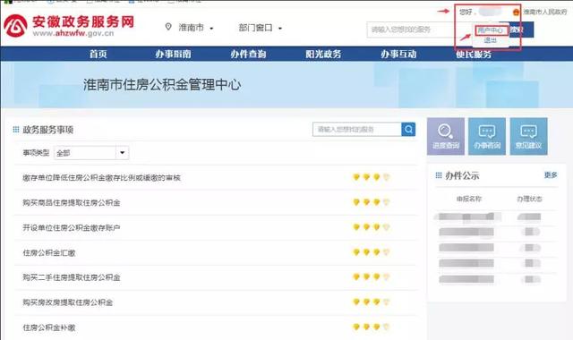This screenshot has width=573, height=340.
Task: Open the 阳光政务 nav tab
Action: click(323, 55)
